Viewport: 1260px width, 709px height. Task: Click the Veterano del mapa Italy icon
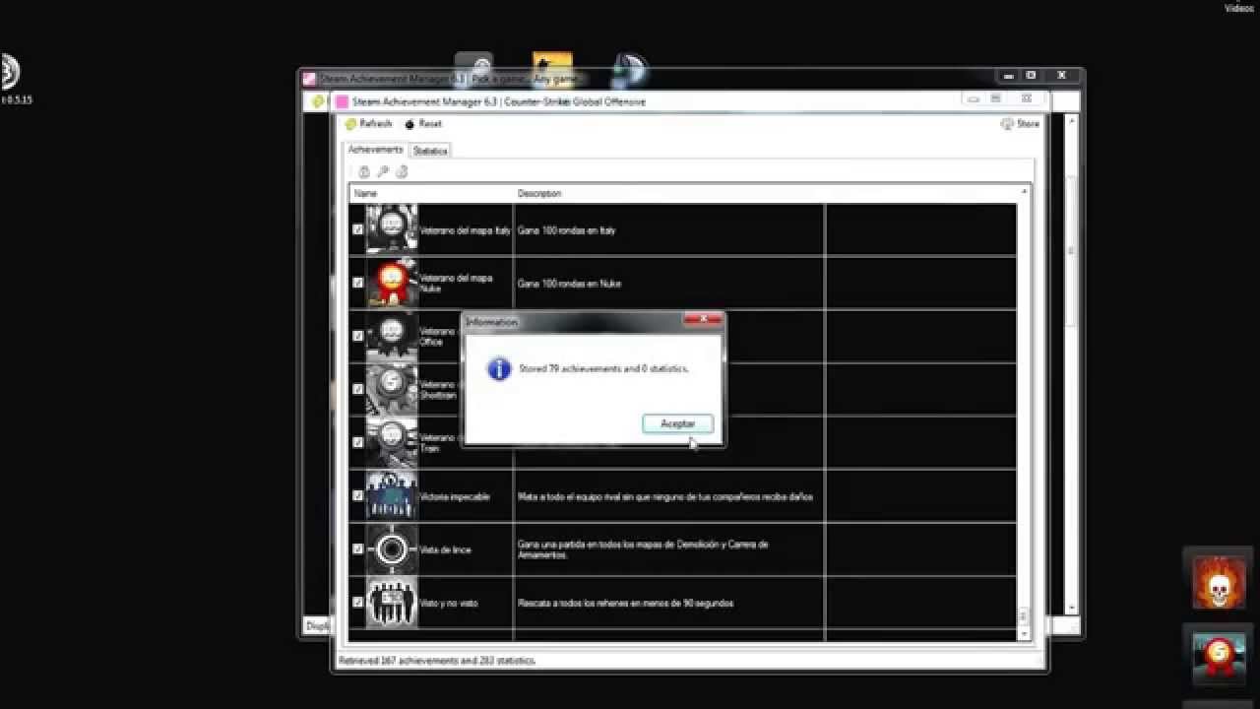coord(392,229)
